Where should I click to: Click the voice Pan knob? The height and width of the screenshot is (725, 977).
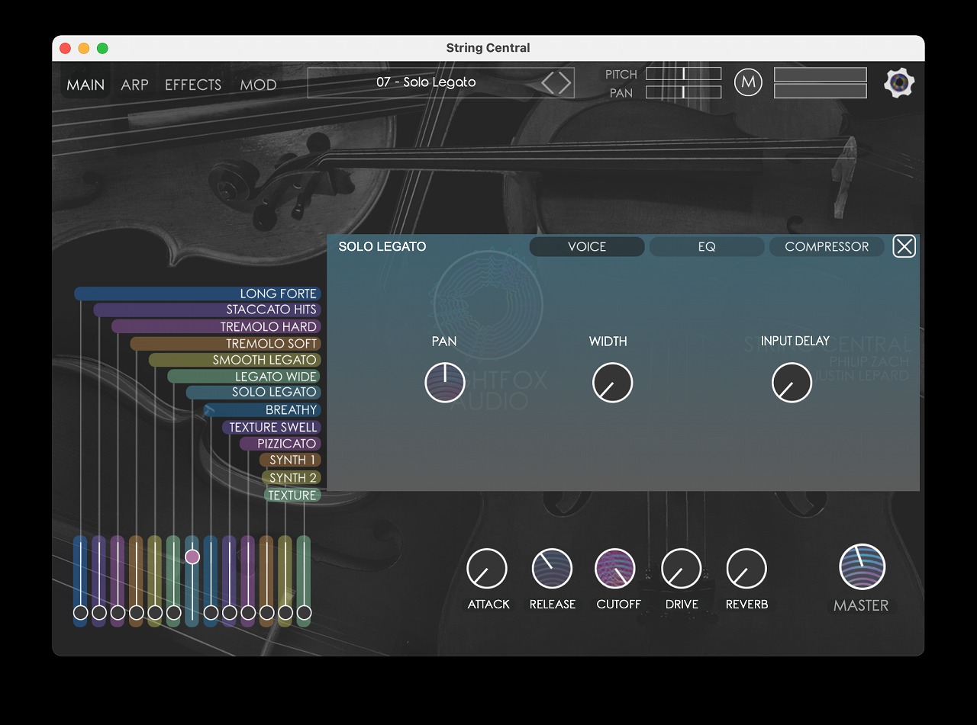click(x=445, y=382)
